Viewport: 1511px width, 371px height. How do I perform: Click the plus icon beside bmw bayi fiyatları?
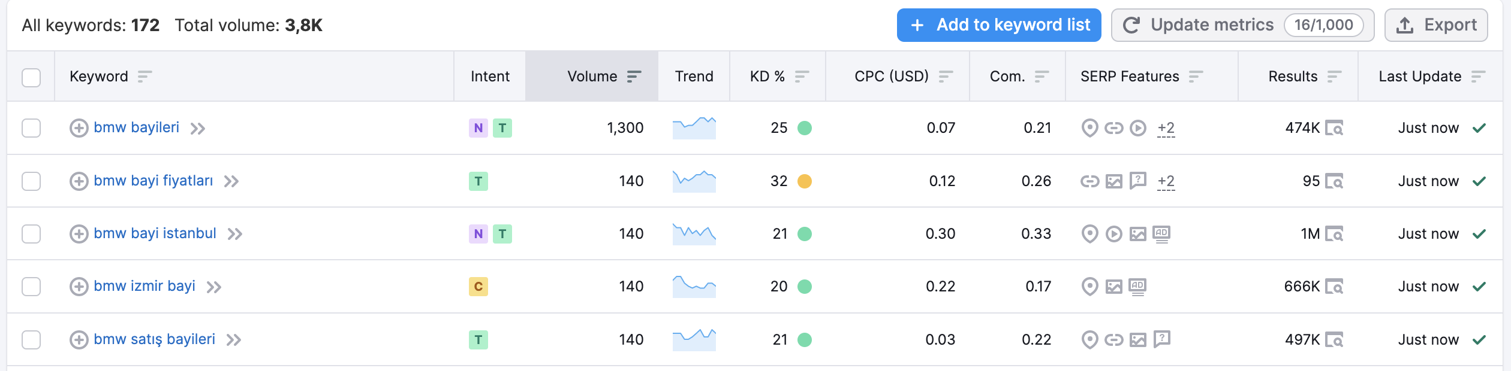79,181
